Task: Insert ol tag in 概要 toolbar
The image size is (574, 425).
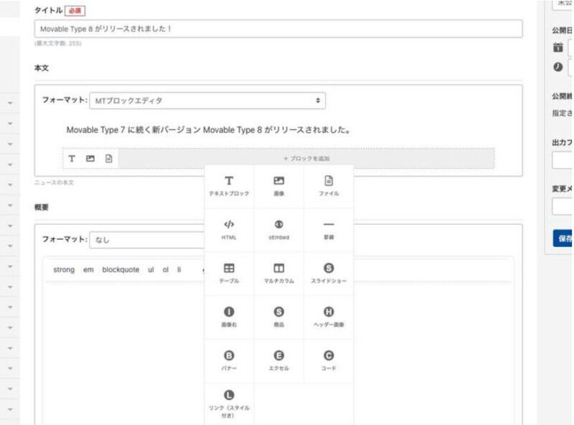Action: [166, 270]
